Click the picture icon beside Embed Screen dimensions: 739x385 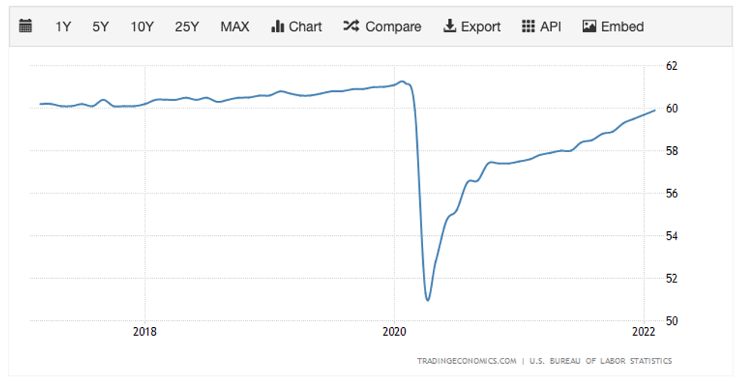click(x=590, y=26)
